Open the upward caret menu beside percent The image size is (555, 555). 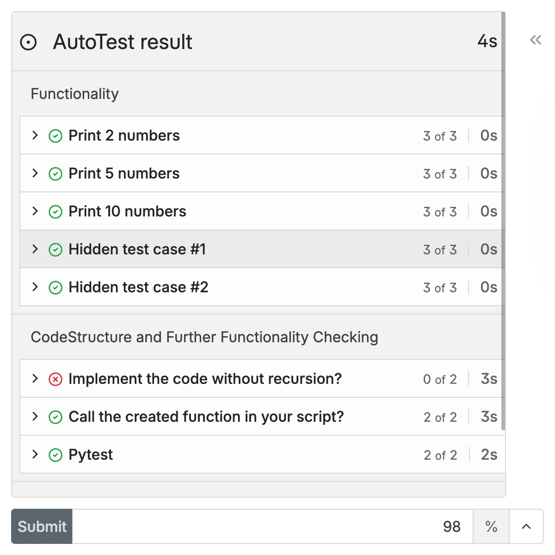point(526,526)
